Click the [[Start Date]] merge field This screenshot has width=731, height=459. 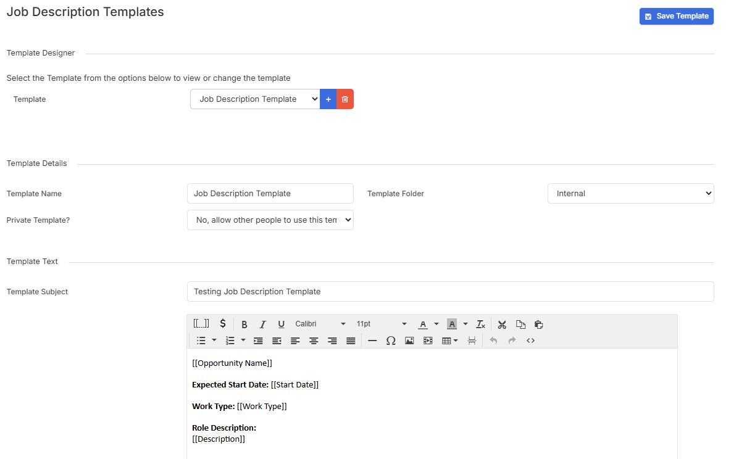coord(294,384)
